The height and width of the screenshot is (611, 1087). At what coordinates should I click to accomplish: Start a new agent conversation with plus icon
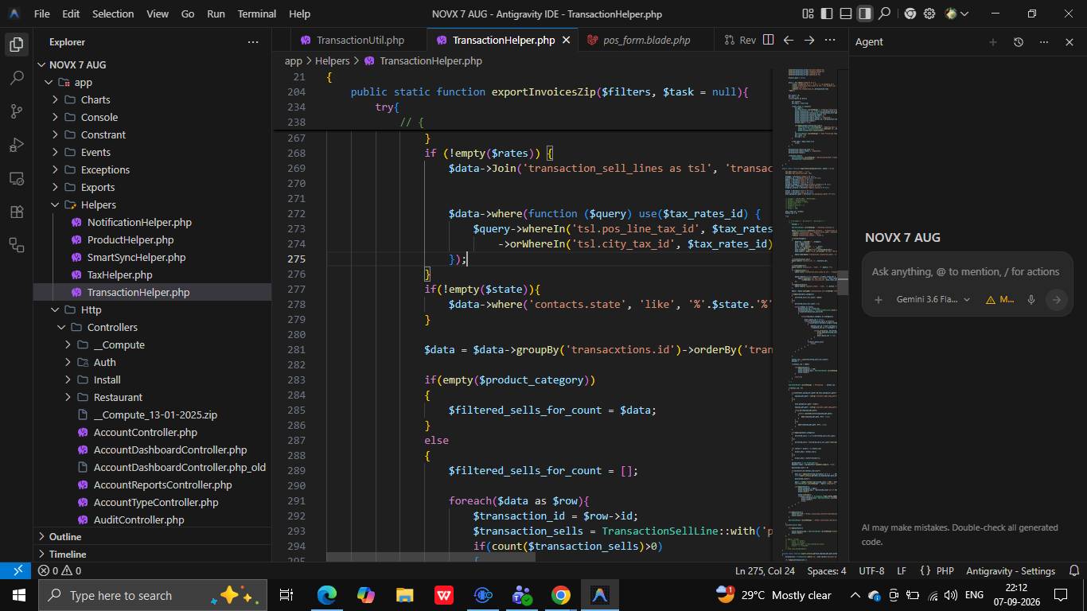click(x=992, y=42)
